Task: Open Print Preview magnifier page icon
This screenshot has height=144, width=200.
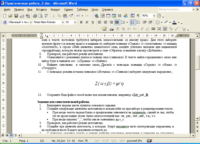Action: coord(41,16)
